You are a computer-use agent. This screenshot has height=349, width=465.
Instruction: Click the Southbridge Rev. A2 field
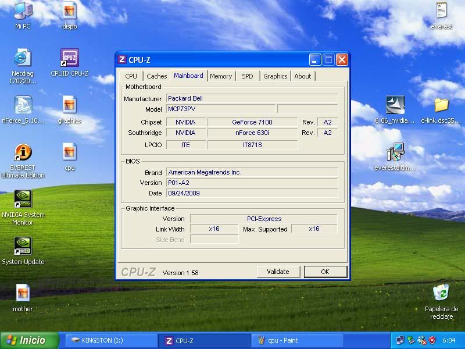tap(327, 133)
